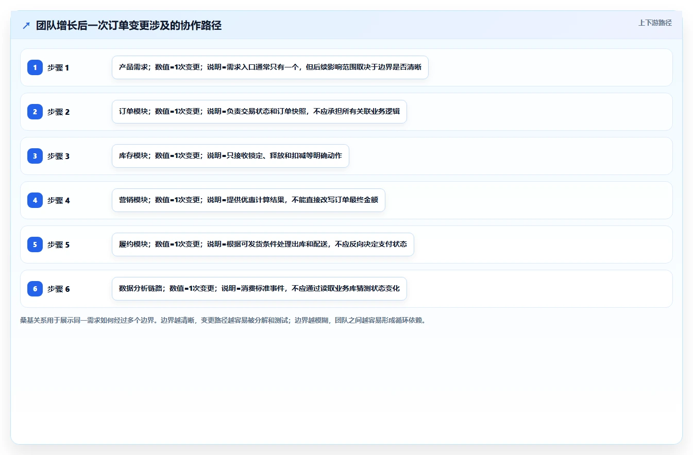Click the footnote starting with 桑基关系用于展示
The height and width of the screenshot is (455, 693).
224,320
